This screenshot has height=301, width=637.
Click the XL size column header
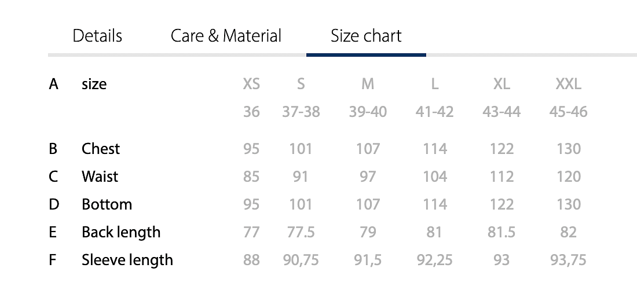tap(501, 84)
